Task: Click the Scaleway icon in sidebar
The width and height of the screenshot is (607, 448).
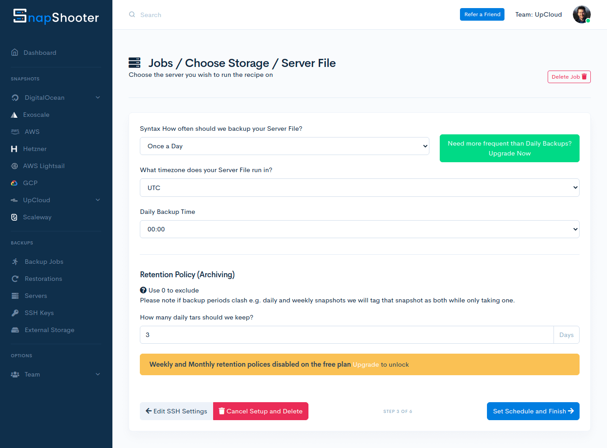Action: coord(14,217)
